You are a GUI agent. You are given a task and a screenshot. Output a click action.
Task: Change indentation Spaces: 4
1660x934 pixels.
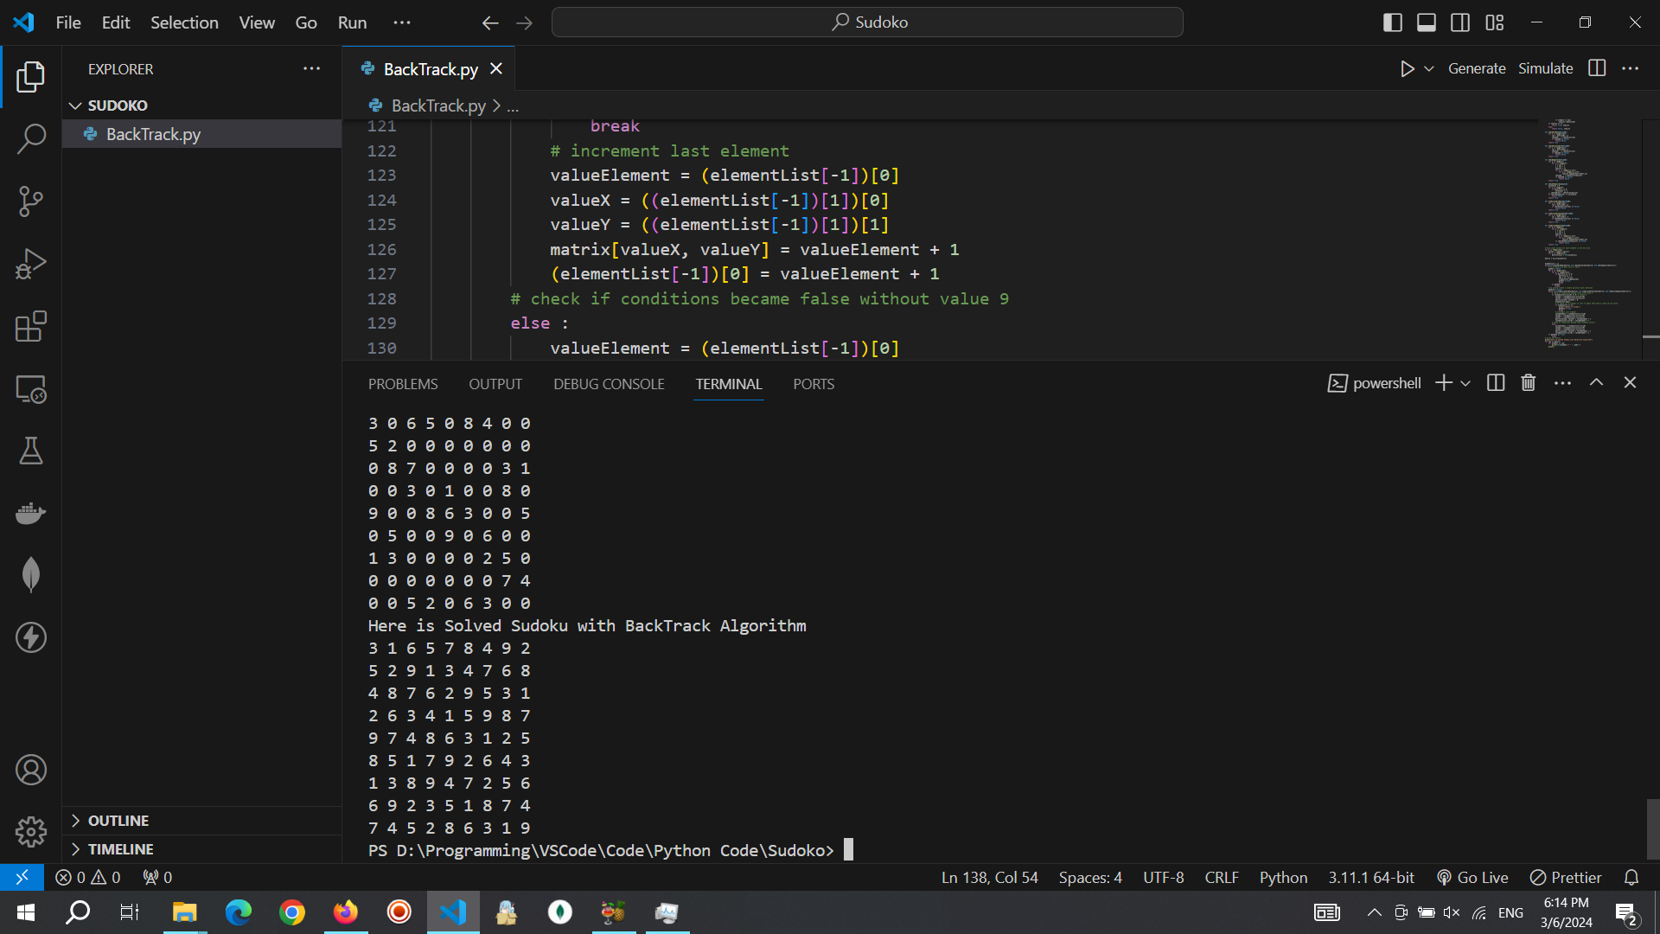pos(1090,877)
